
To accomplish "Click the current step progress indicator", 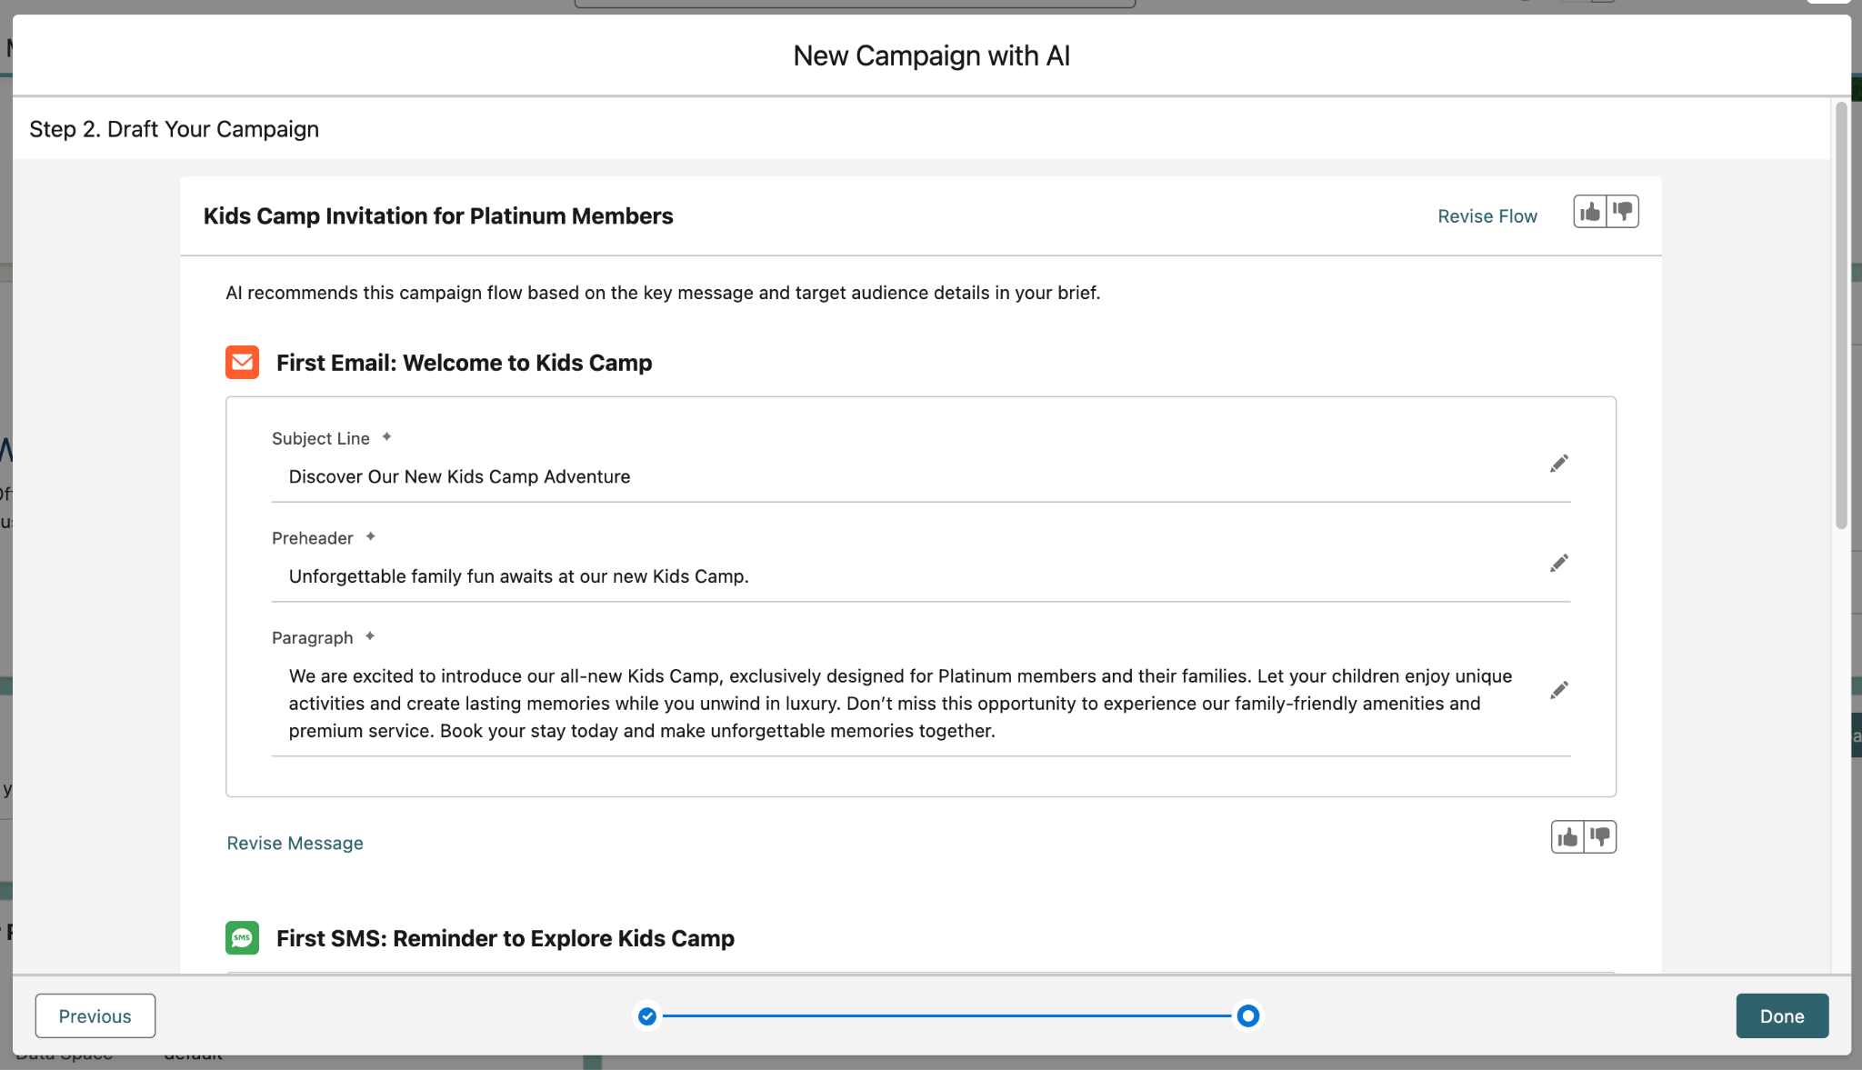I will tap(1247, 1015).
